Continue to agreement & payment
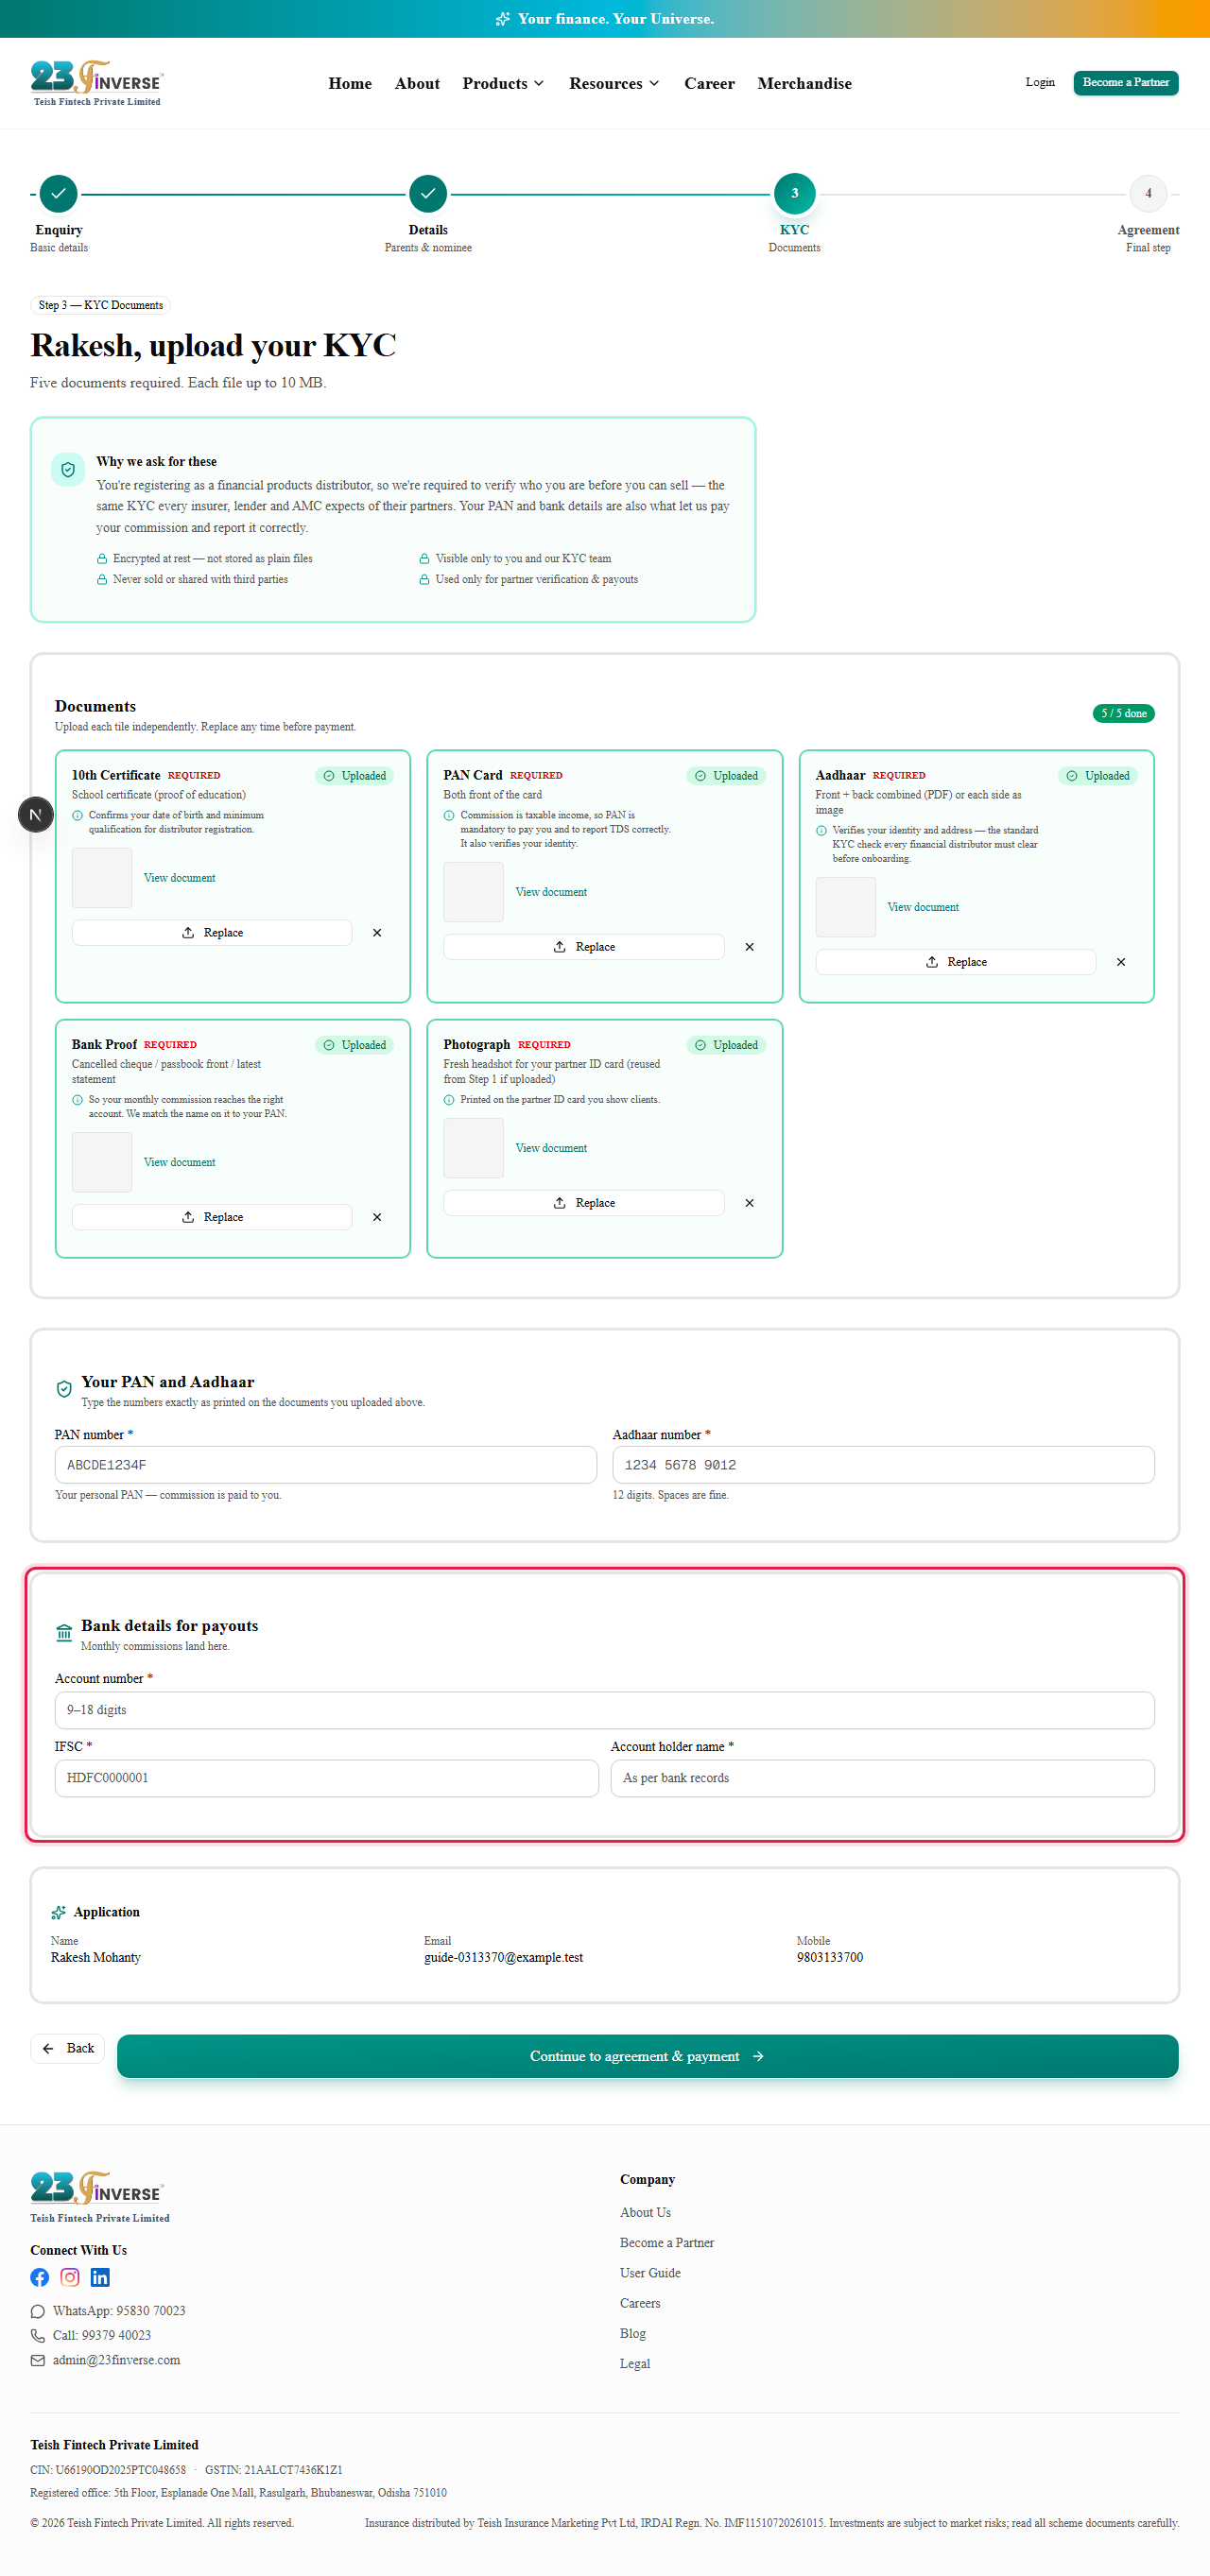 [647, 2056]
